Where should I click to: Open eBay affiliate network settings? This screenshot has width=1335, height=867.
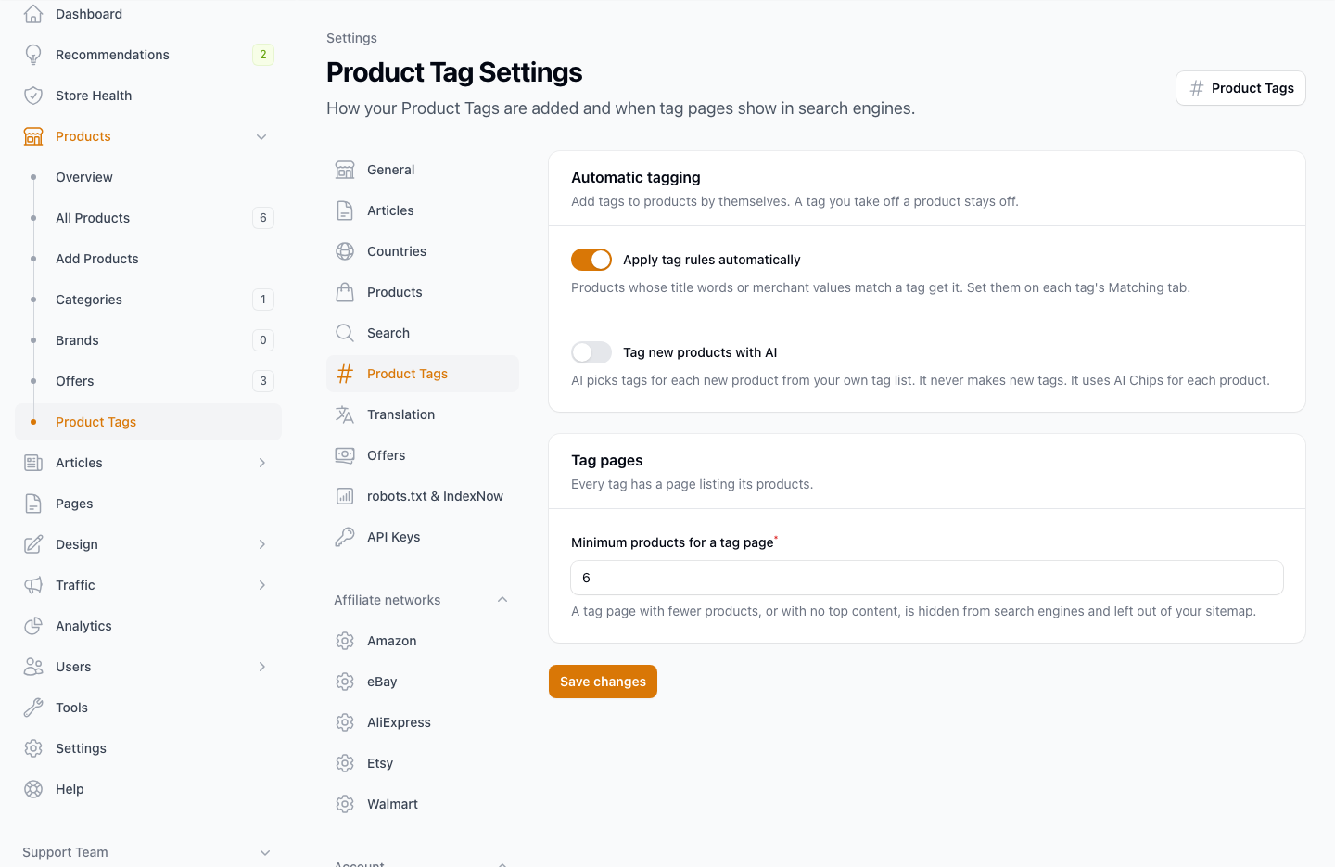pyautogui.click(x=423, y=682)
